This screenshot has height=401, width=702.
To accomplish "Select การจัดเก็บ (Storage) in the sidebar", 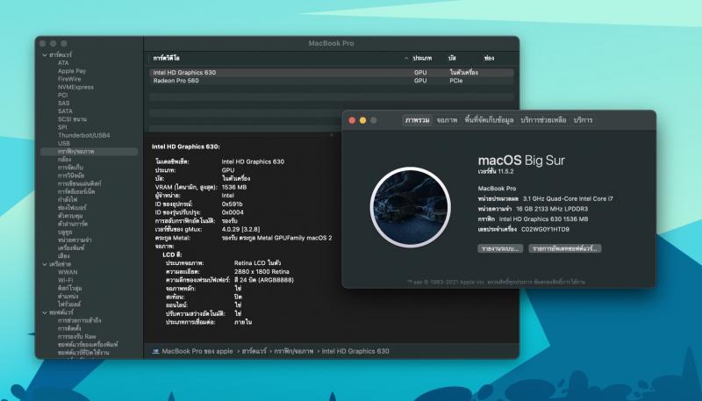I will pos(70,168).
